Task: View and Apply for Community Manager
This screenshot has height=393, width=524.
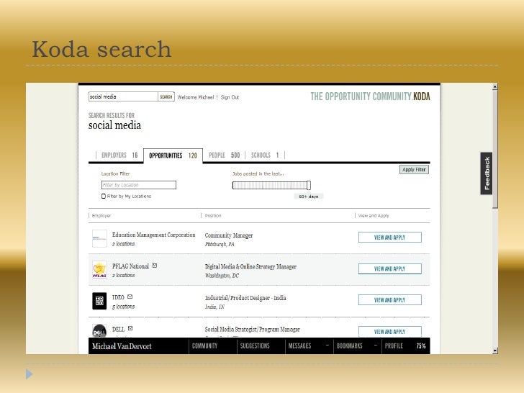Action: (x=389, y=238)
